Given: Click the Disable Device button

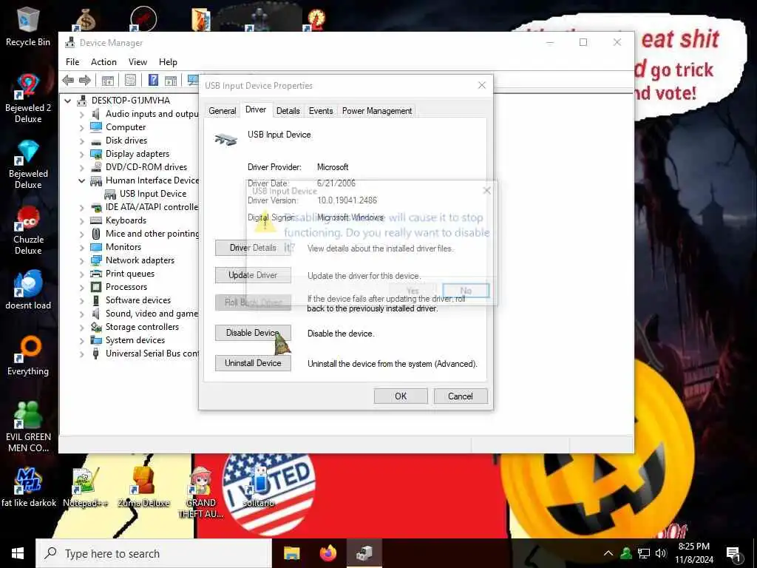Looking at the screenshot, I should (253, 333).
